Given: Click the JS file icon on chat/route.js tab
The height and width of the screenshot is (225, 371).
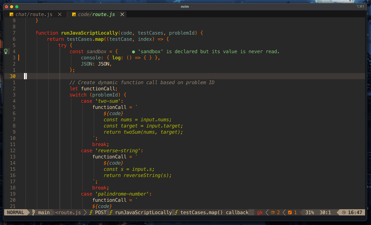Looking at the screenshot, I should pyautogui.click(x=11, y=15).
